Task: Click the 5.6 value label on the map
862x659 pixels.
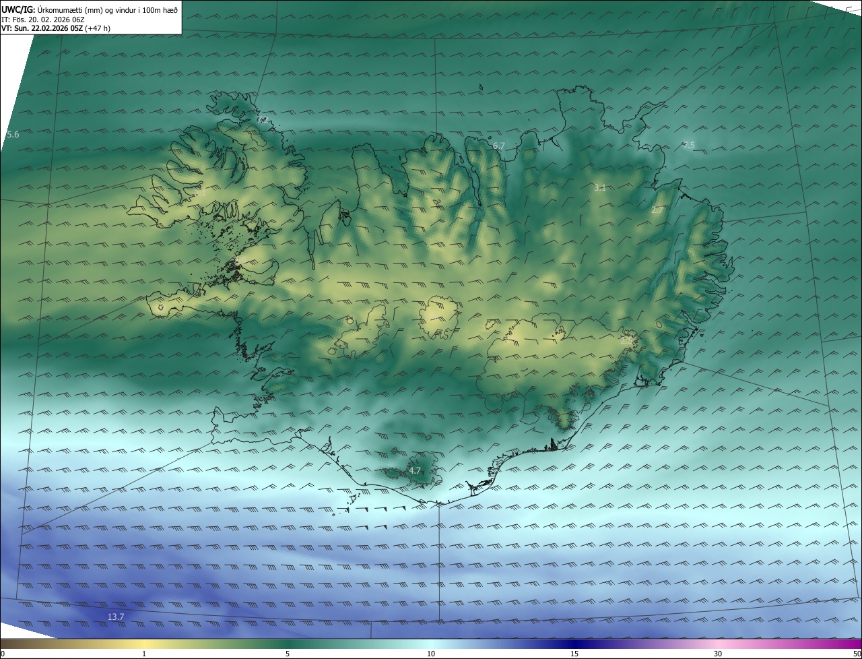Action: pyautogui.click(x=13, y=135)
